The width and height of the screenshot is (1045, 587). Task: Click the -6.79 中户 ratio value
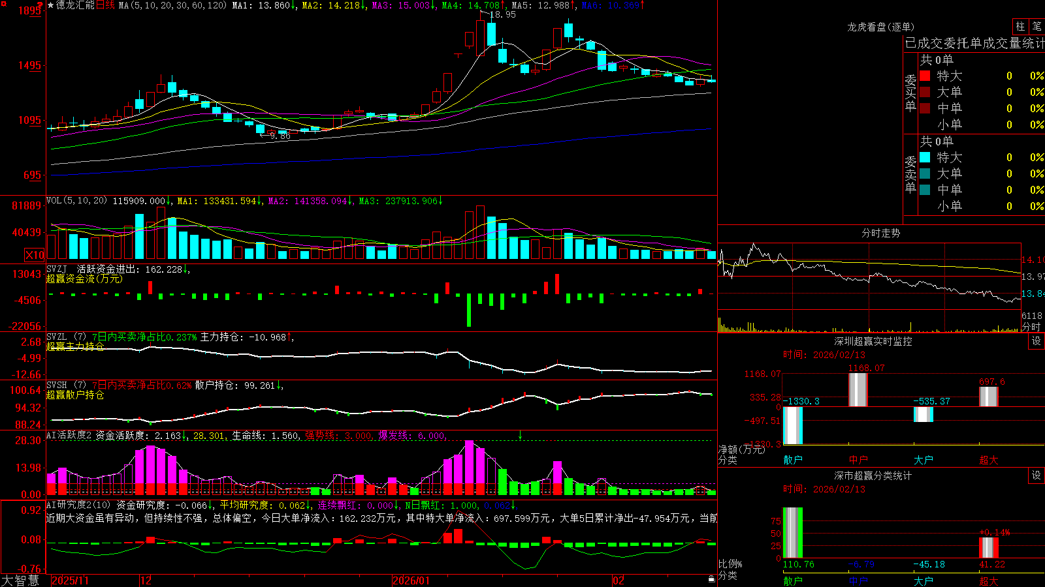coord(861,564)
